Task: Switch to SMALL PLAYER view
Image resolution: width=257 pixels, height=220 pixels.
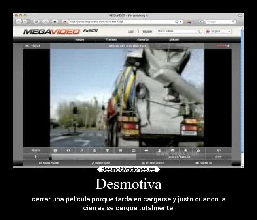Action: click(x=49, y=163)
